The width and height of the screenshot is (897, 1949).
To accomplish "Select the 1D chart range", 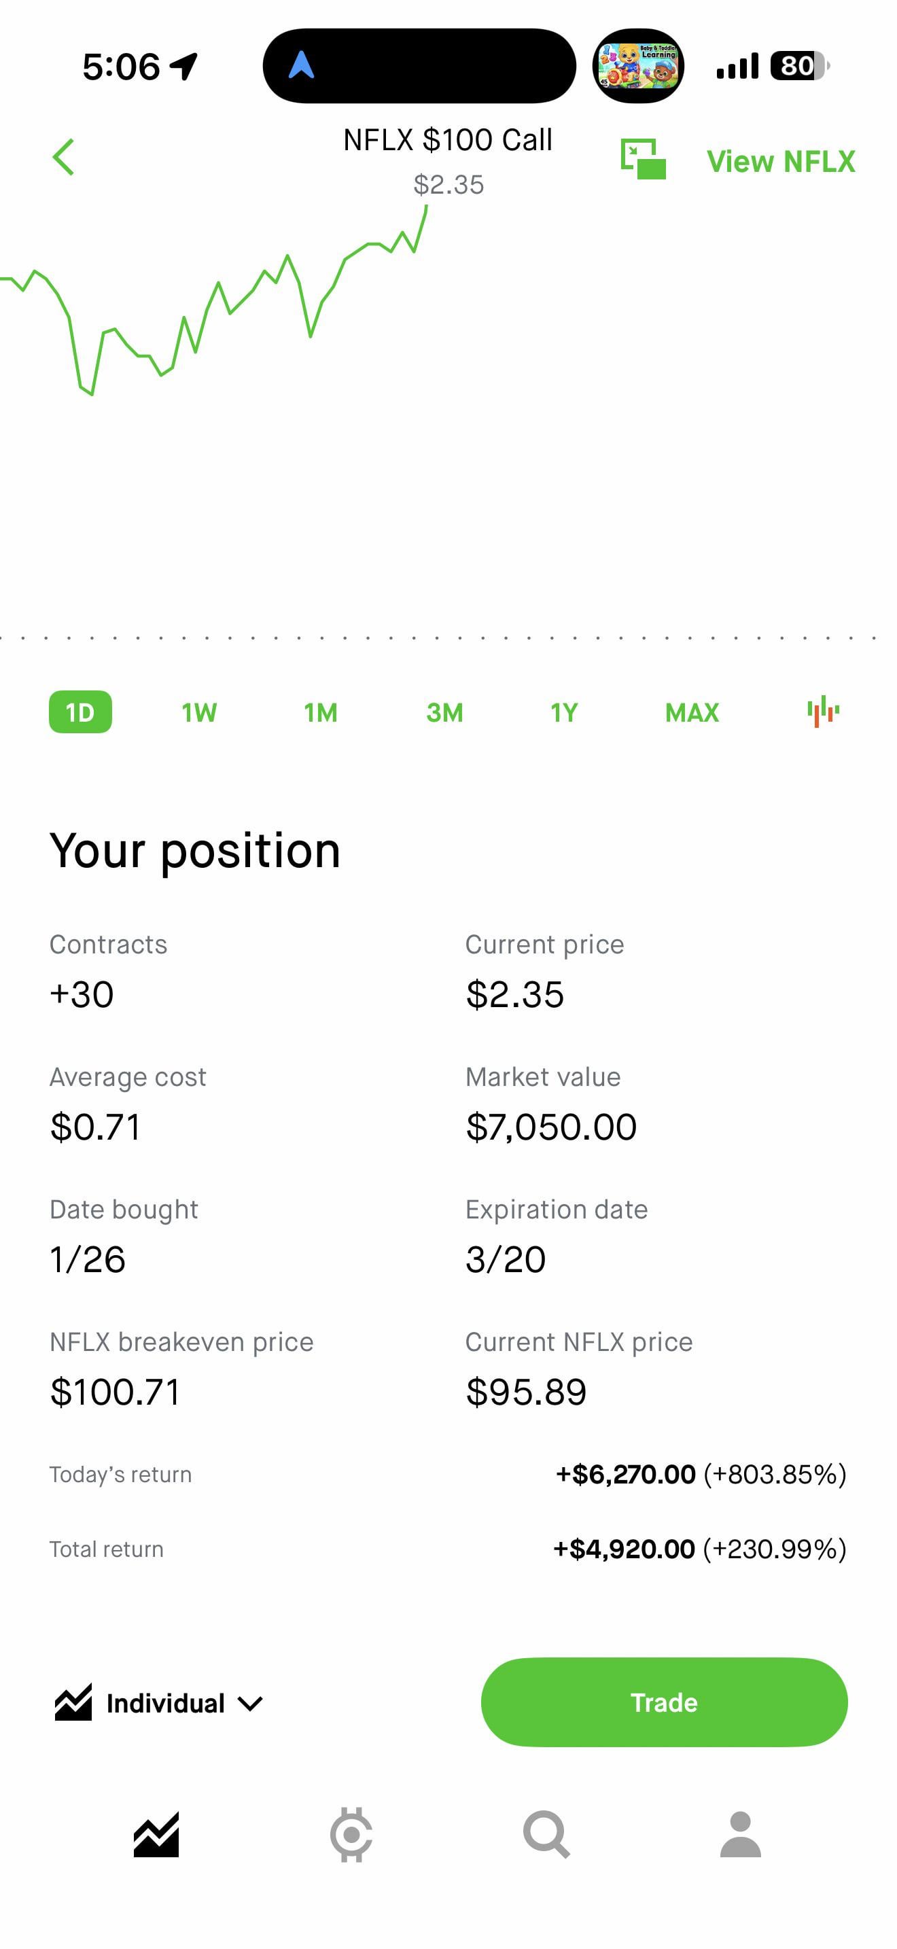I will click(x=80, y=712).
